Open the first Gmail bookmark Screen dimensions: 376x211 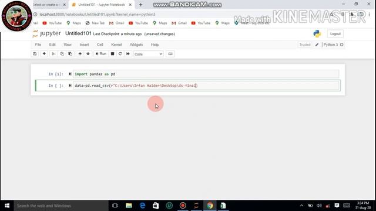click(116, 23)
